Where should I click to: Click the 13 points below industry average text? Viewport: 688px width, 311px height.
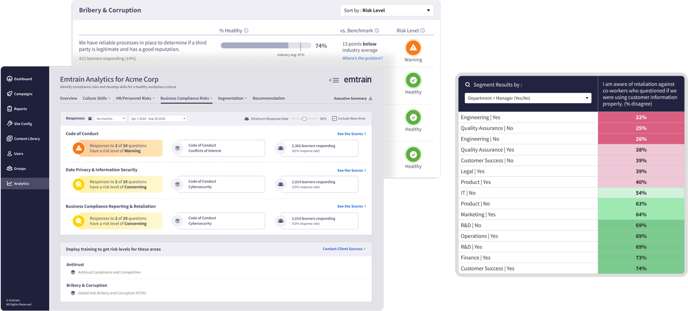360,47
